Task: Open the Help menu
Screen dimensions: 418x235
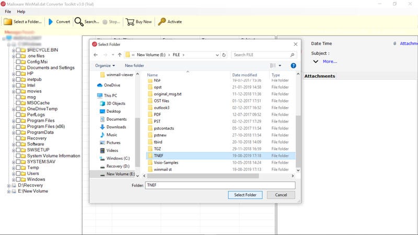Action: coord(21,11)
